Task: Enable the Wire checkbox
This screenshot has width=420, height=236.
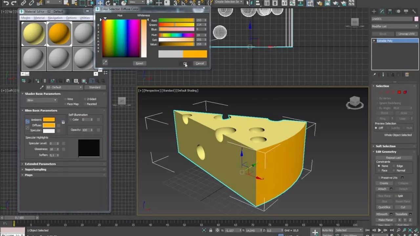Action: [x=66, y=99]
